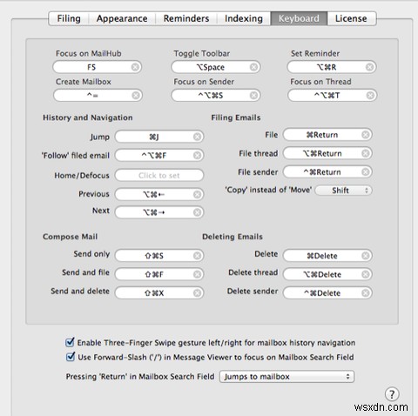Edit the Delete sender shortcut field
418x416 pixels.
(x=327, y=293)
